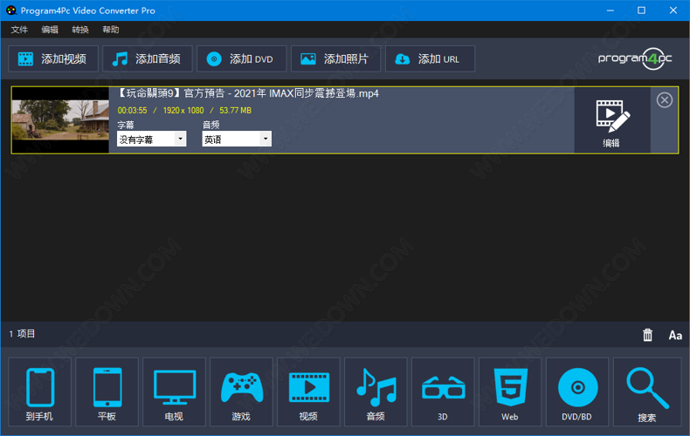Click the file name ending in .mp4
The width and height of the screenshot is (690, 436).
[x=249, y=93]
